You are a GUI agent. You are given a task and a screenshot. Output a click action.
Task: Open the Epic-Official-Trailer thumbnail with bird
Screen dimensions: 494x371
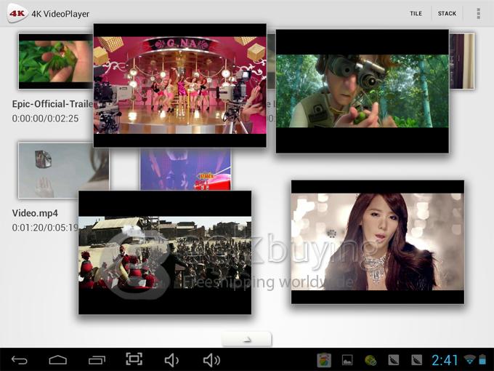click(x=56, y=62)
